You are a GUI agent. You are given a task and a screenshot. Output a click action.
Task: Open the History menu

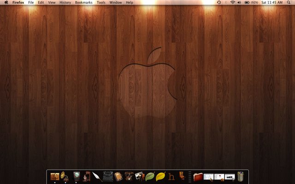click(65, 2)
